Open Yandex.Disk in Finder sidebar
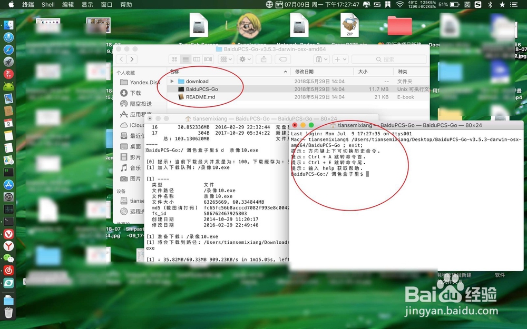This screenshot has width=527, height=329. 140,82
